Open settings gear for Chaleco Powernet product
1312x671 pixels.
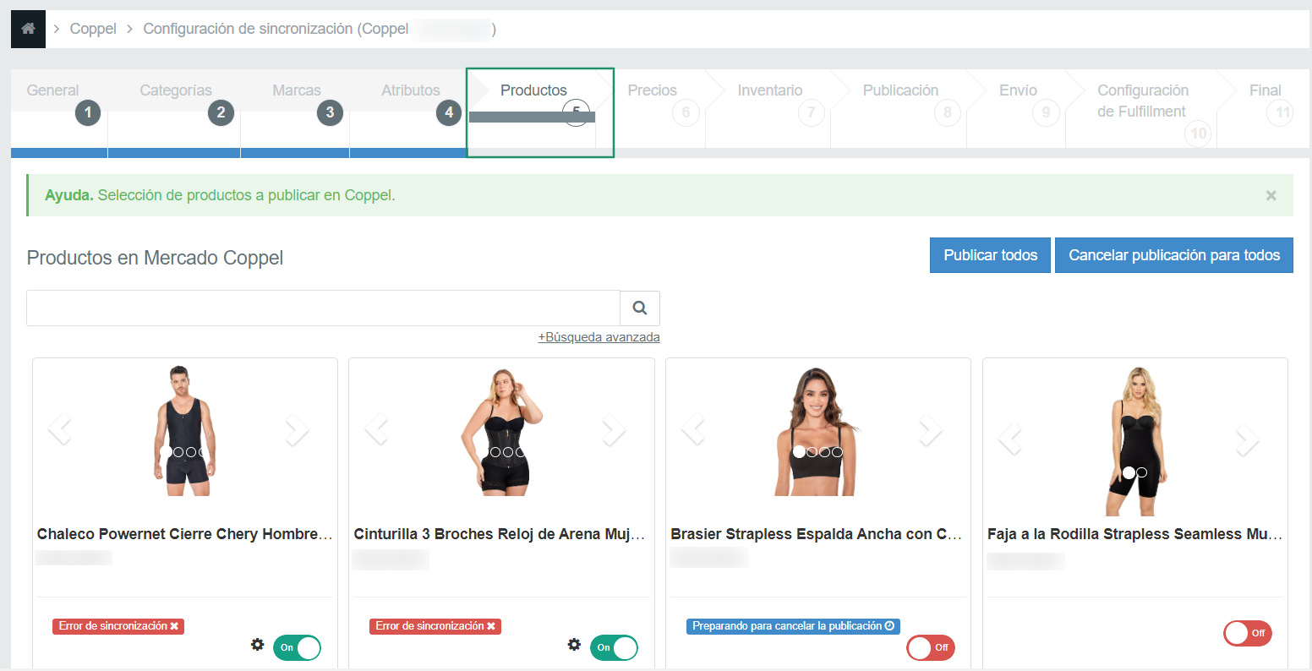pyautogui.click(x=258, y=645)
